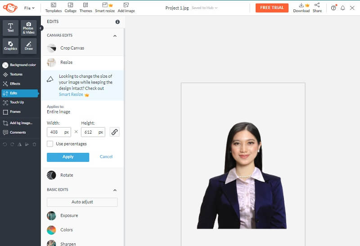Open the File dropdown menu
The width and height of the screenshot is (360, 246).
click(29, 8)
